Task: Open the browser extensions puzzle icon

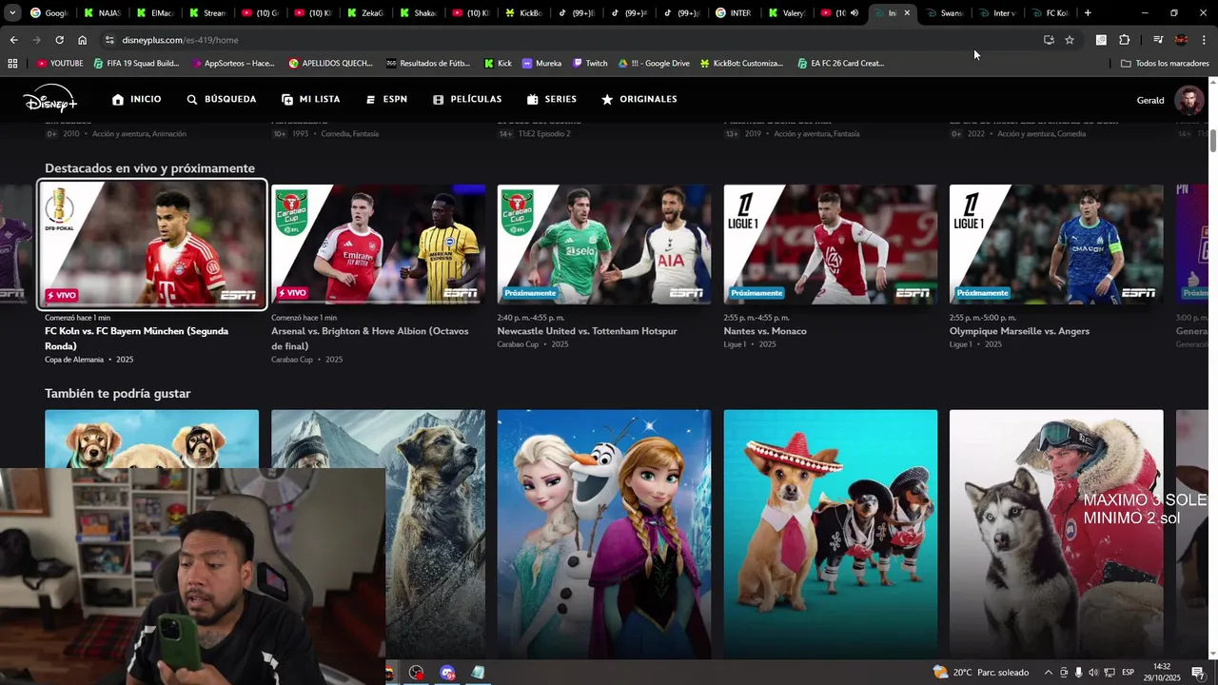Action: click(1125, 40)
